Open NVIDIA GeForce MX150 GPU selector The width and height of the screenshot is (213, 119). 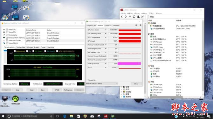tap(102, 84)
